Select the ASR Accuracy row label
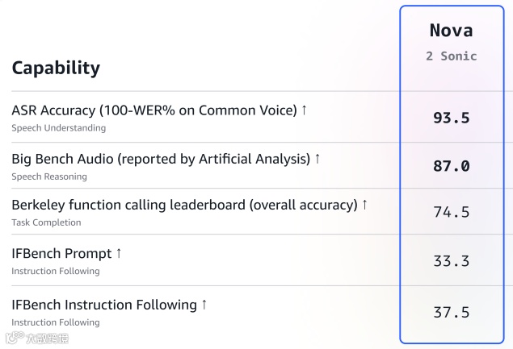 (153, 110)
